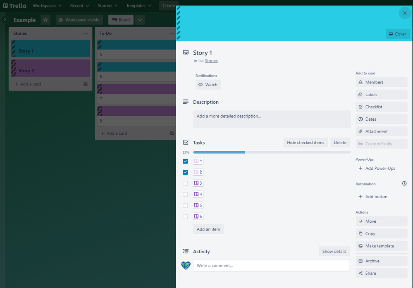
Task: Click the Create button
Action: coord(169,5)
